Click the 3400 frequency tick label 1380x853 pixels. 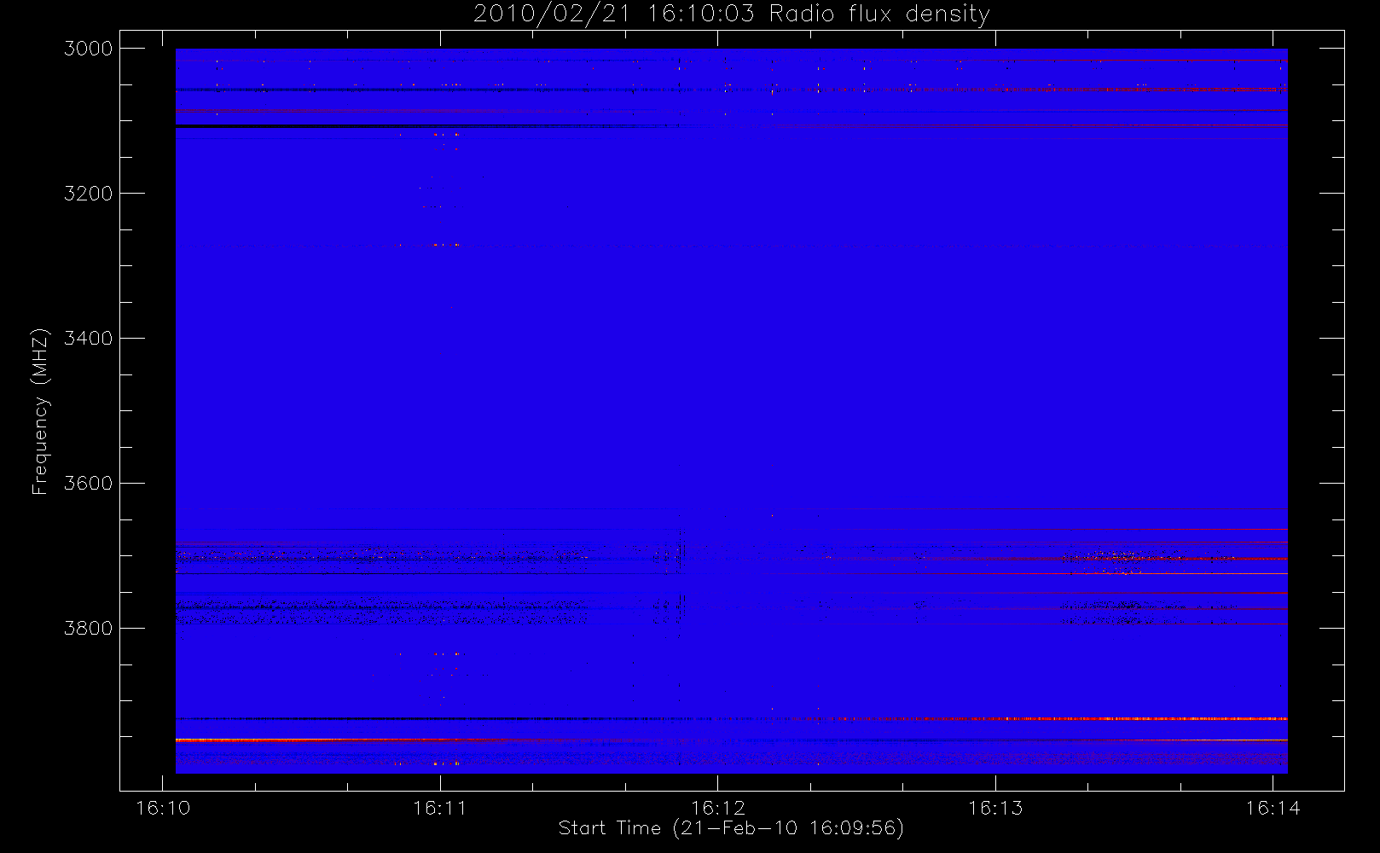click(89, 339)
